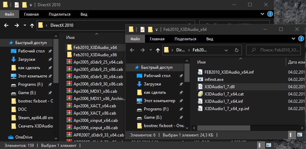306x149 pixels.
Task: Go back in DirectX 2010 window
Action: 6,25
